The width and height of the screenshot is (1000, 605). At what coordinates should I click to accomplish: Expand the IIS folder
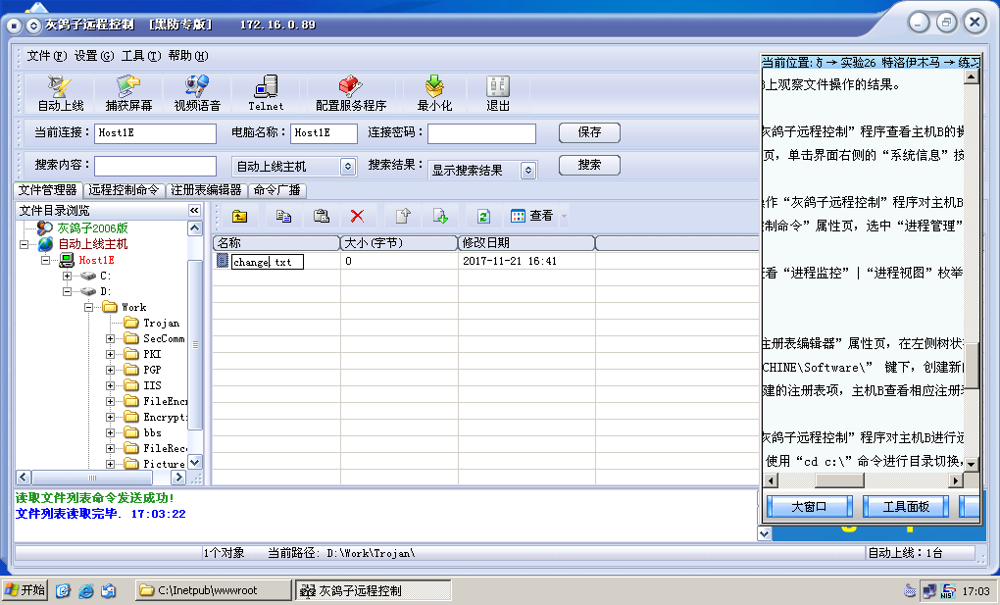[111, 385]
